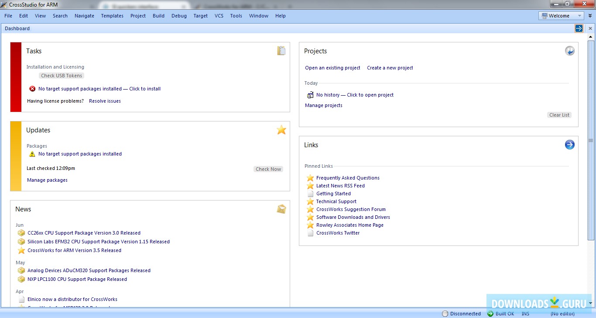Viewport: 596px width, 318px height.
Task: Click the Updates star icon
Action: pos(281,130)
